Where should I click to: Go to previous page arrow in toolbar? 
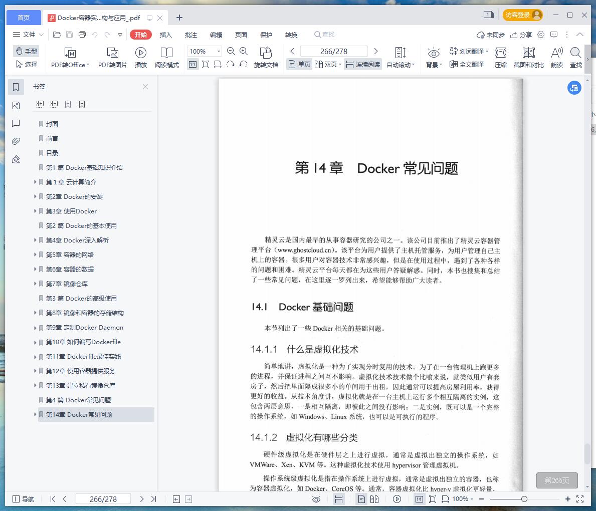[292, 51]
